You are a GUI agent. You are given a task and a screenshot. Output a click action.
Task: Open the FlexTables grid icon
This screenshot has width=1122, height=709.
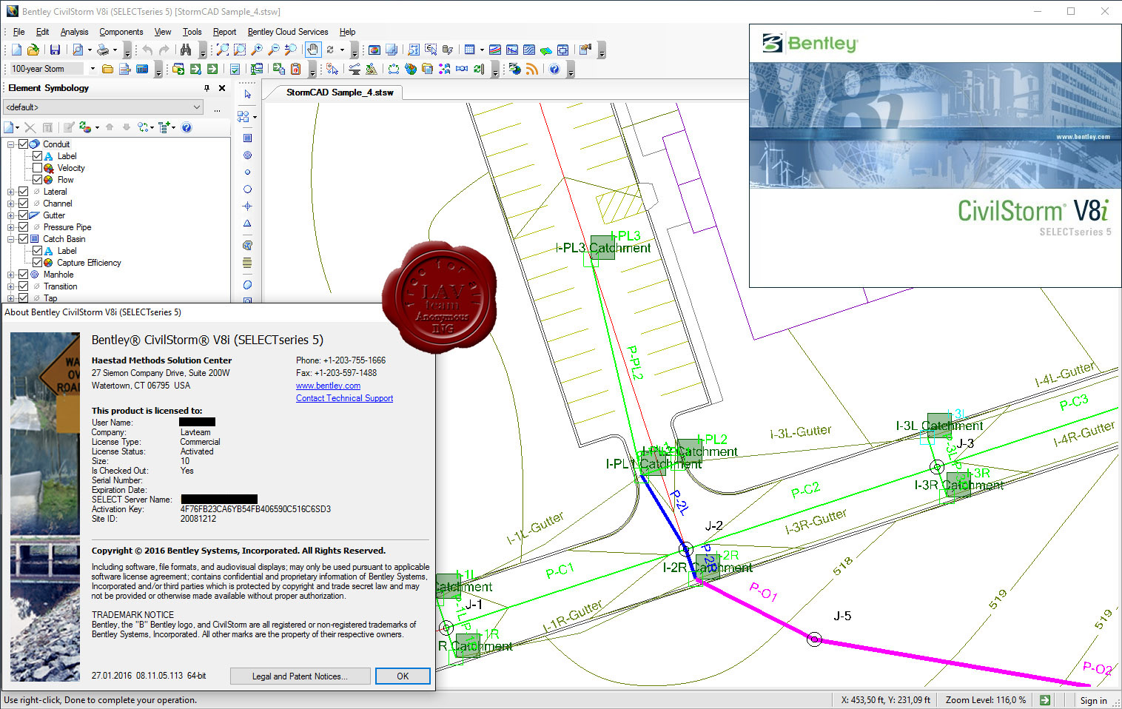(x=469, y=50)
